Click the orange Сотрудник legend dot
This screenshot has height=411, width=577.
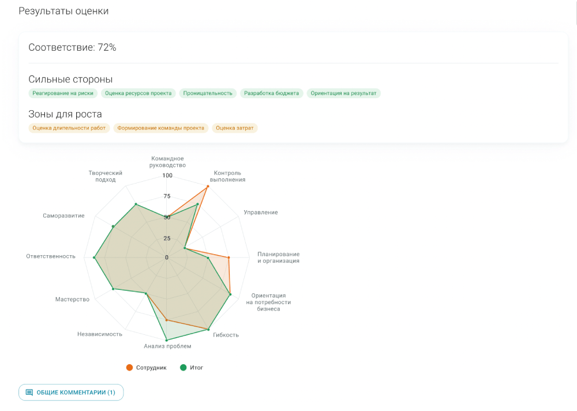(x=129, y=368)
